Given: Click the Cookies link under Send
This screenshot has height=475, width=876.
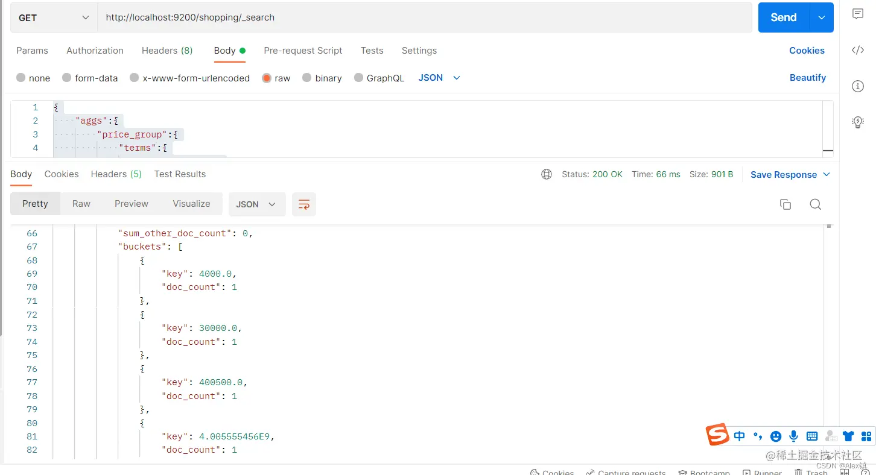Looking at the screenshot, I should (x=807, y=51).
